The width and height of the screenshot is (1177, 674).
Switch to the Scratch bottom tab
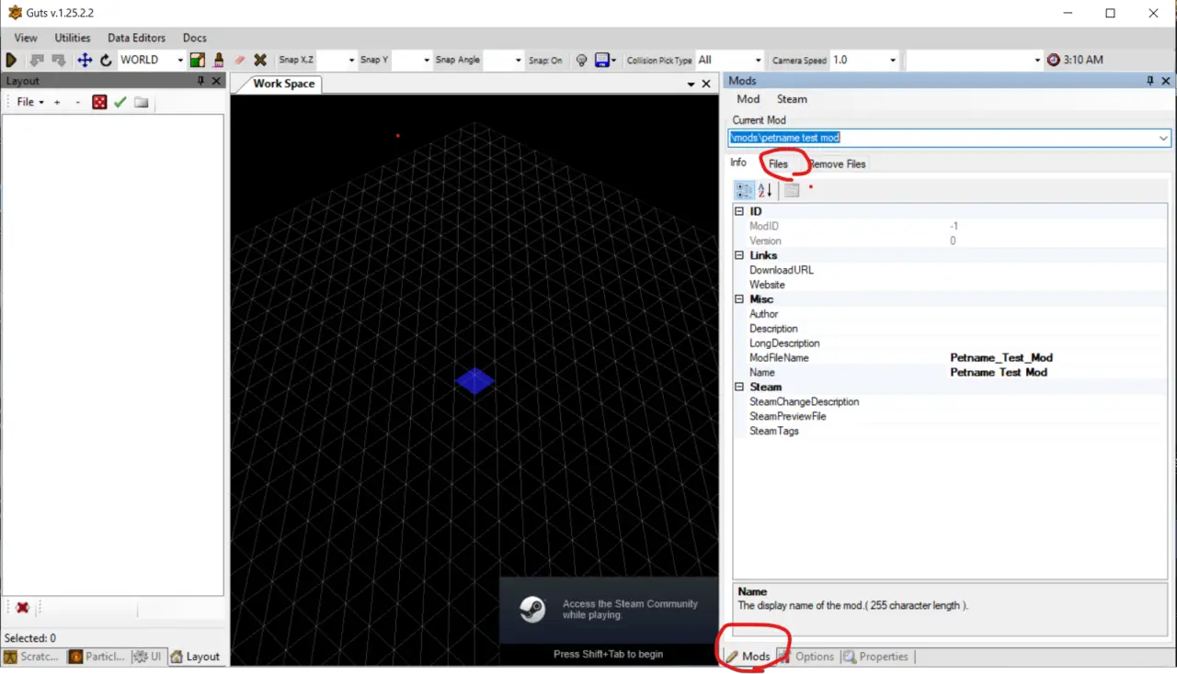[x=32, y=657]
